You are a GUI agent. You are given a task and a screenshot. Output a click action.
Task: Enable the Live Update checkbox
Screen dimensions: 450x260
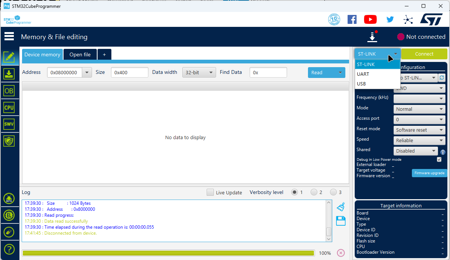(x=210, y=192)
